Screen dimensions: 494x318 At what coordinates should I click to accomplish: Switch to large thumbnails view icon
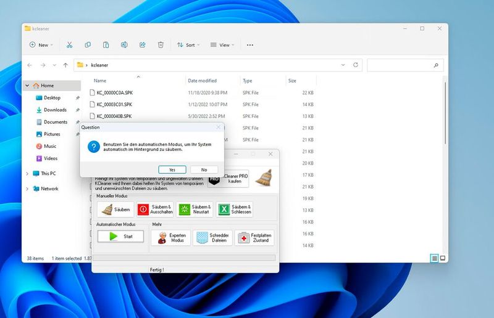[443, 258]
